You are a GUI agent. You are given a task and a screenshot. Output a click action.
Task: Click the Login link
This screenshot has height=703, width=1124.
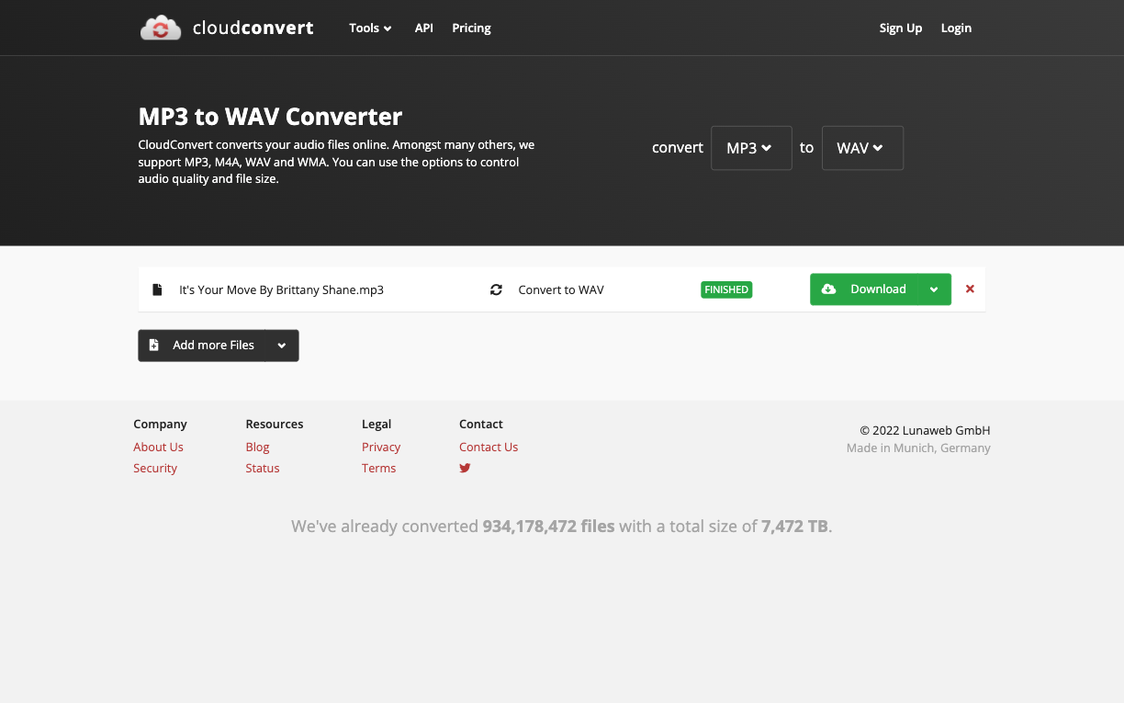click(x=956, y=28)
